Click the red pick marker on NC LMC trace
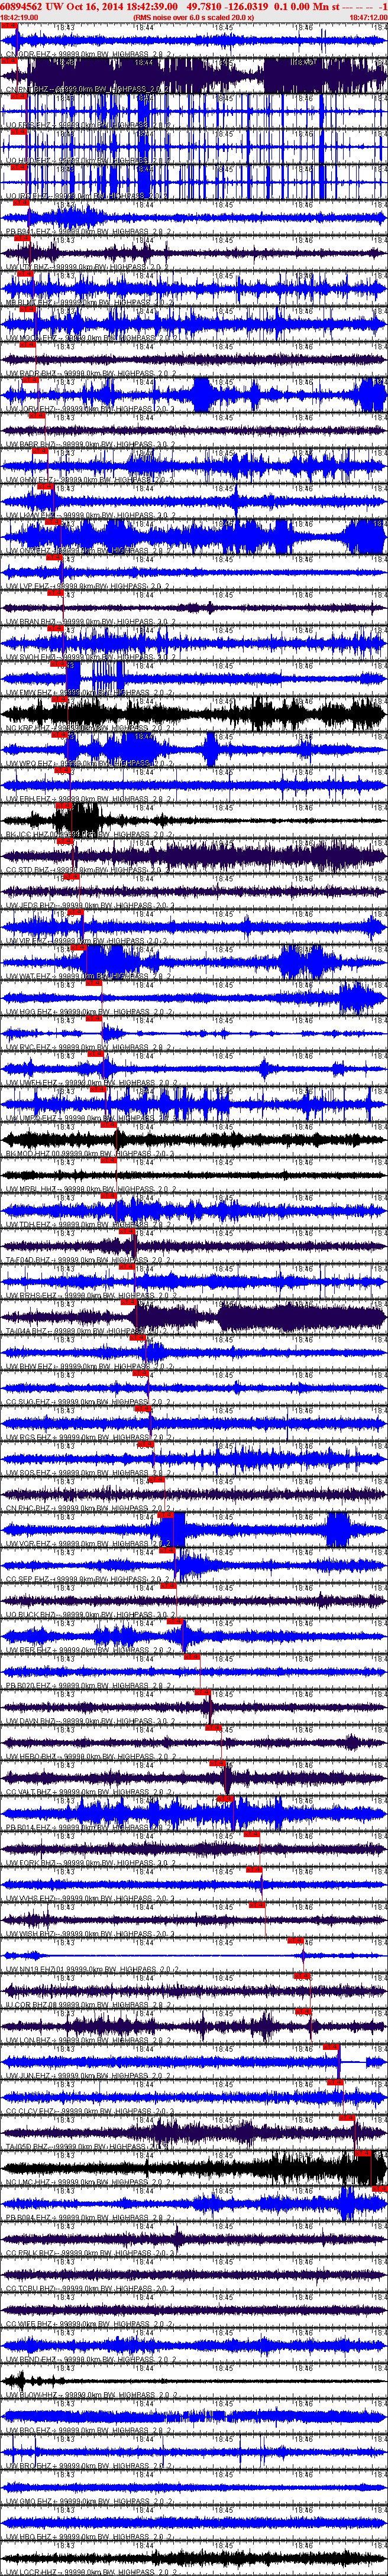Screen dimensions: 388x2576 click(x=363, y=2154)
